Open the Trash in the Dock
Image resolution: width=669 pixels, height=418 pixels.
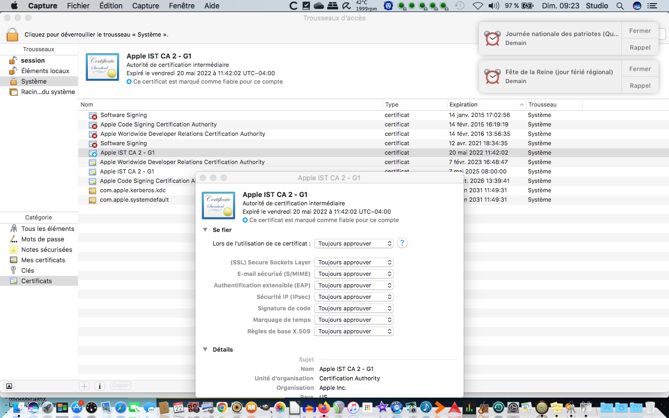coord(650,408)
